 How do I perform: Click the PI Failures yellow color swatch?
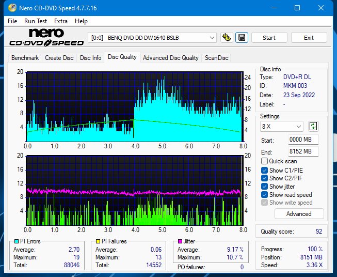[98, 241]
